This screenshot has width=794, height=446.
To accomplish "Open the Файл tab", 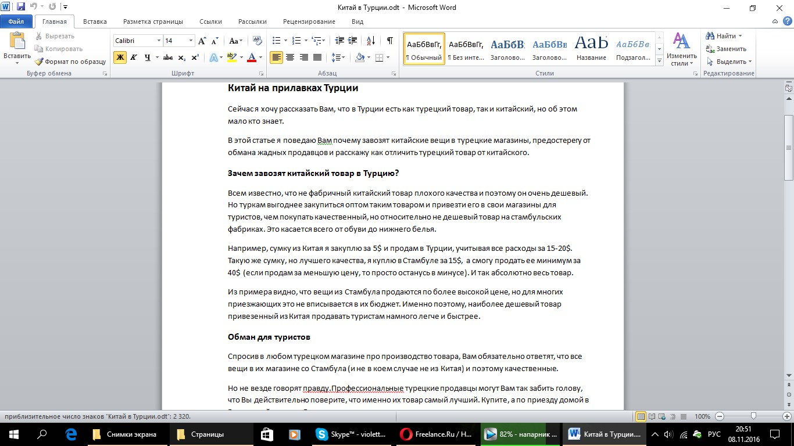I will (16, 21).
